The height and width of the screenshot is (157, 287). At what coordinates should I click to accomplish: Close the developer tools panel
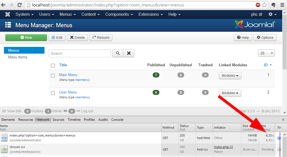[x=283, y=120]
